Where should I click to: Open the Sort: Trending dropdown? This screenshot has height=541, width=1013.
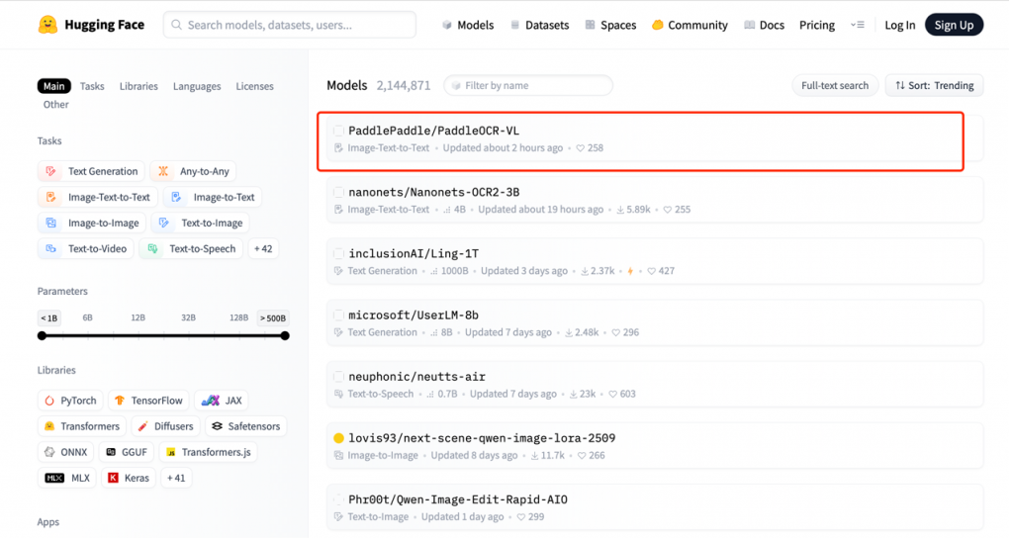[934, 86]
